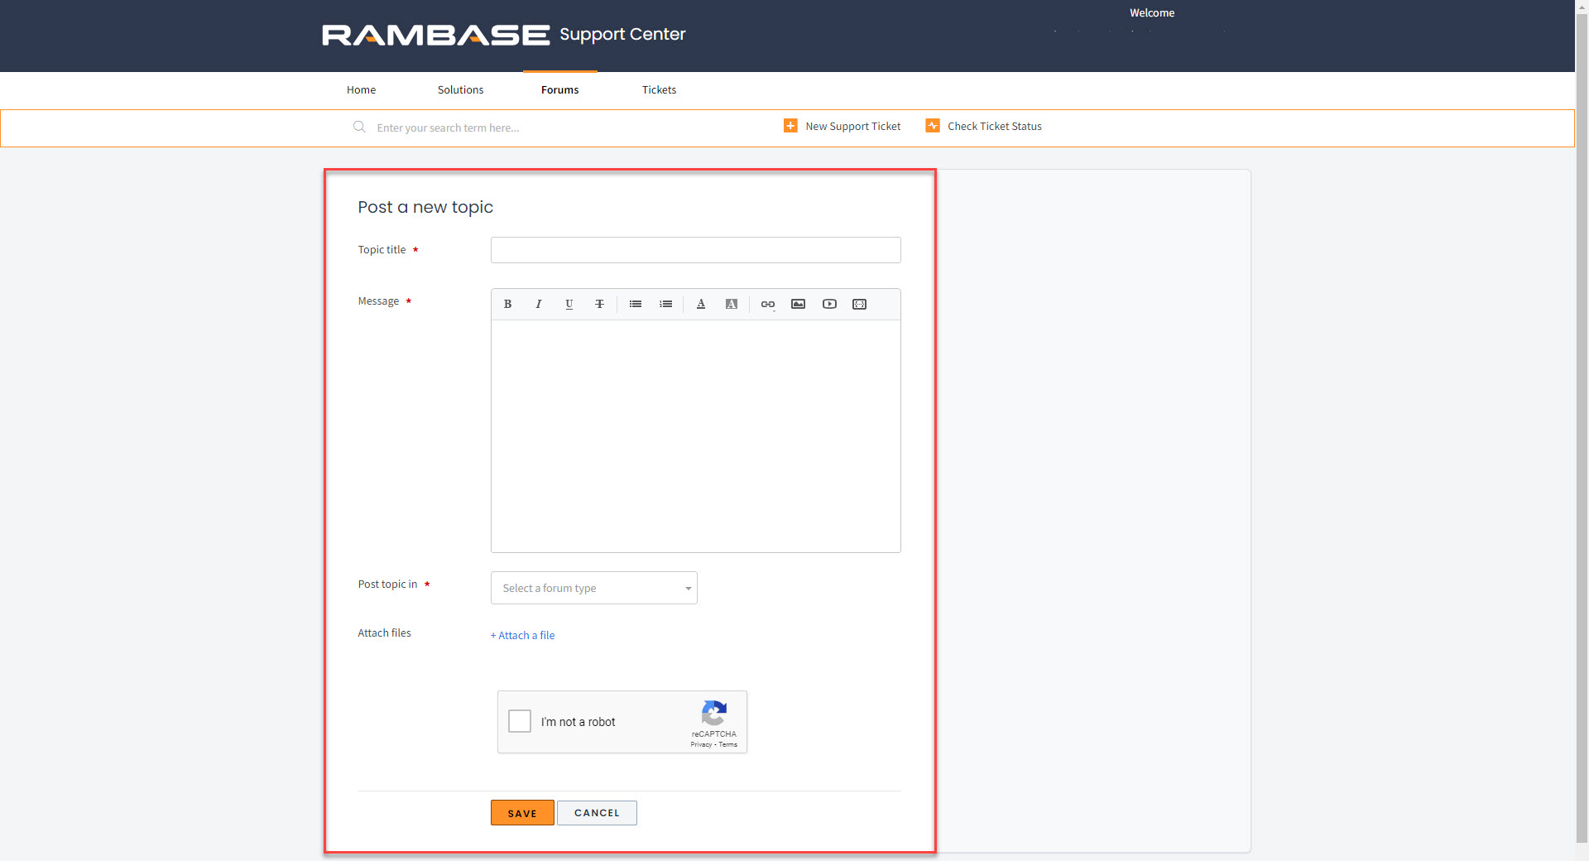Click into the Topic title field

coord(695,250)
